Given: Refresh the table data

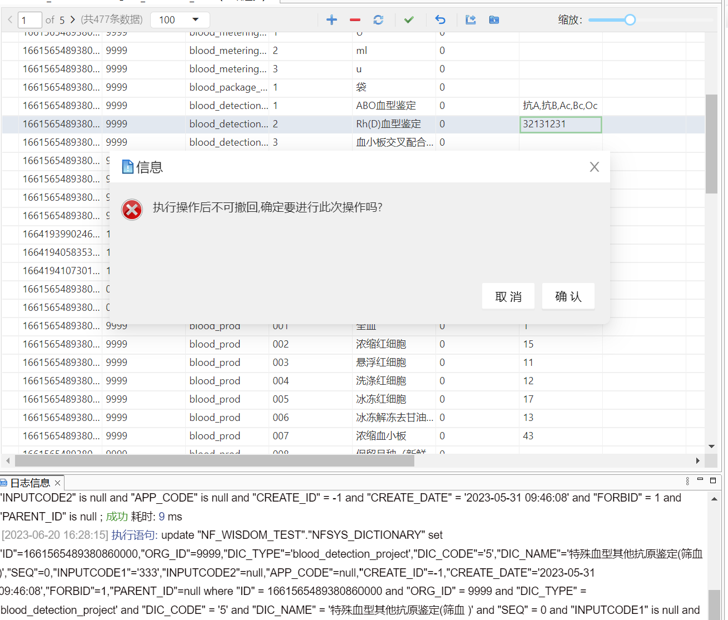Looking at the screenshot, I should [x=378, y=20].
